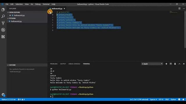This screenshot has width=186, height=104.
Task: Open the Manage settings gear
Action: (3, 94)
